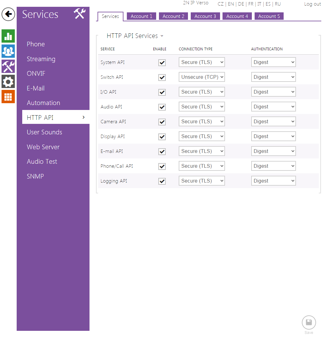Disable the Logging API service
Screen dimensions: 329x337
tap(162, 181)
